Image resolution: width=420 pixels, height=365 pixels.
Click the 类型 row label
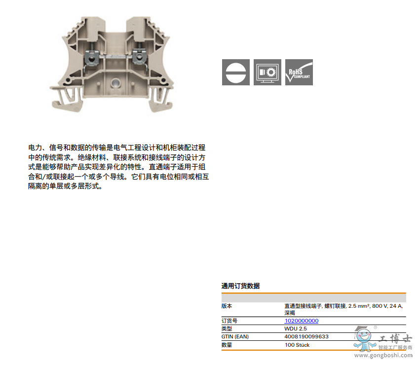(227, 328)
